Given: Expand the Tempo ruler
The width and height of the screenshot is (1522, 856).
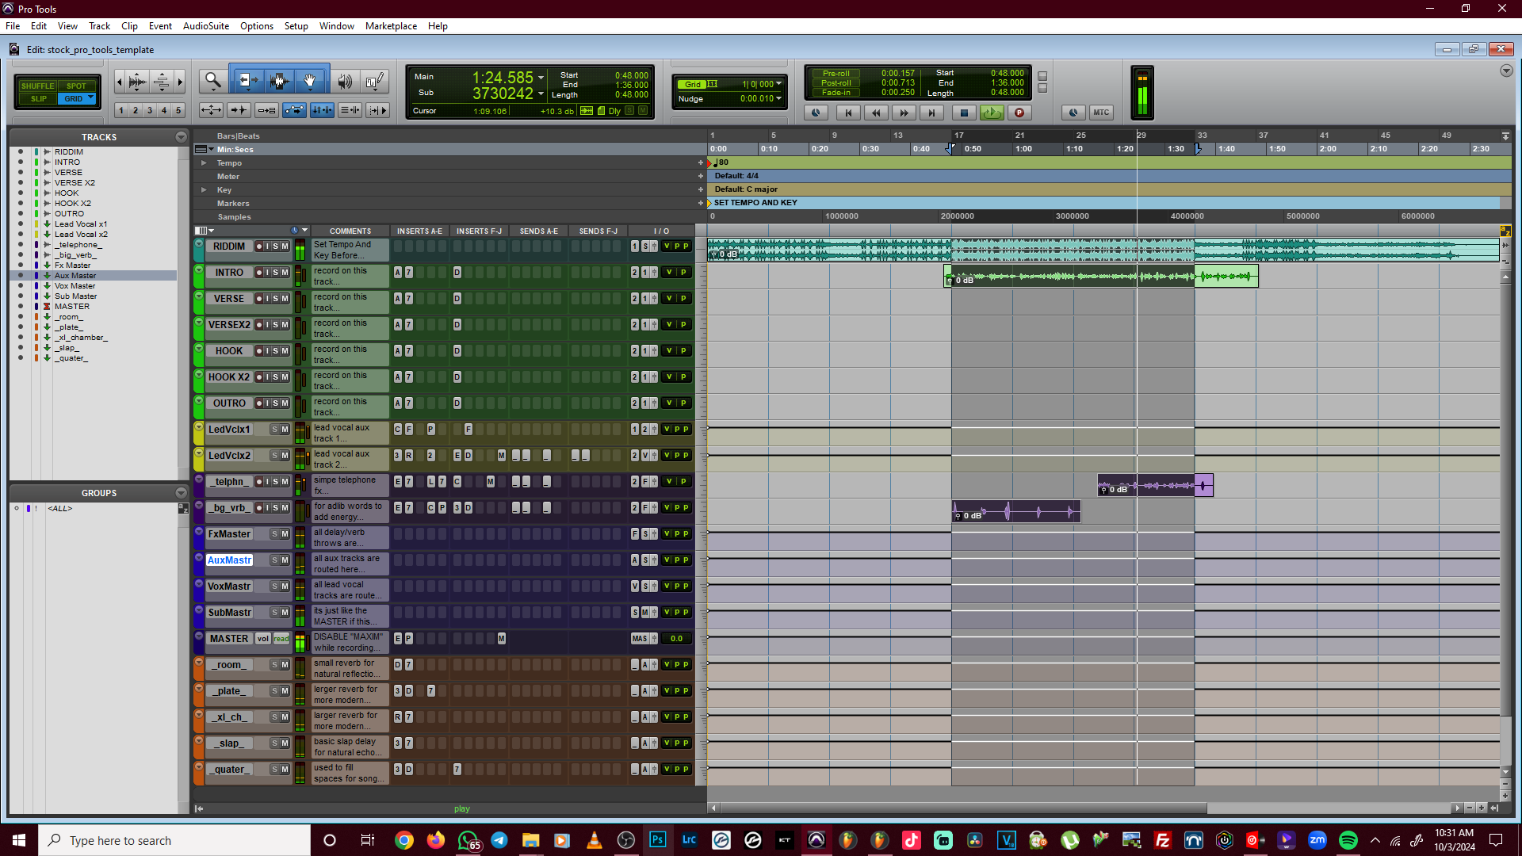Looking at the screenshot, I should (204, 163).
